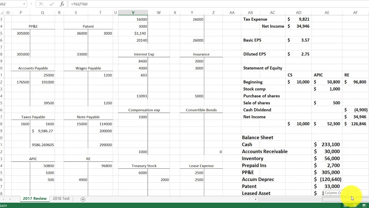The width and height of the screenshot is (369, 208).
Task: Select the Leased Asset label cell
Action: coord(256,193)
